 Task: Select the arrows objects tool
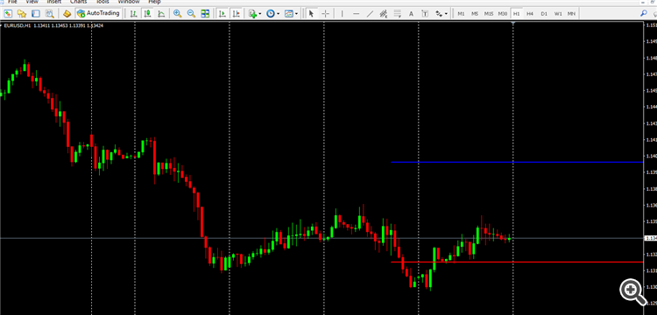439,14
